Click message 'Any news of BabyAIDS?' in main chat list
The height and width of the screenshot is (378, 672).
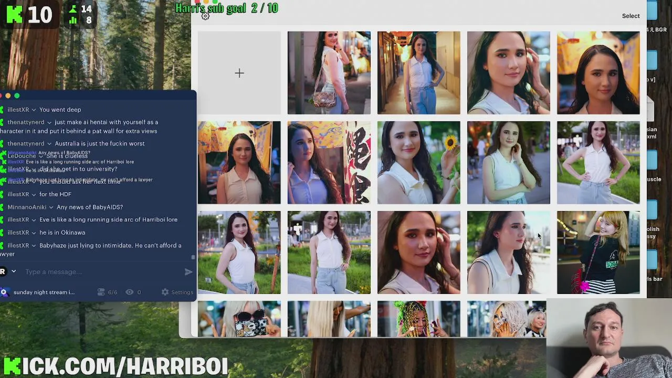point(90,207)
